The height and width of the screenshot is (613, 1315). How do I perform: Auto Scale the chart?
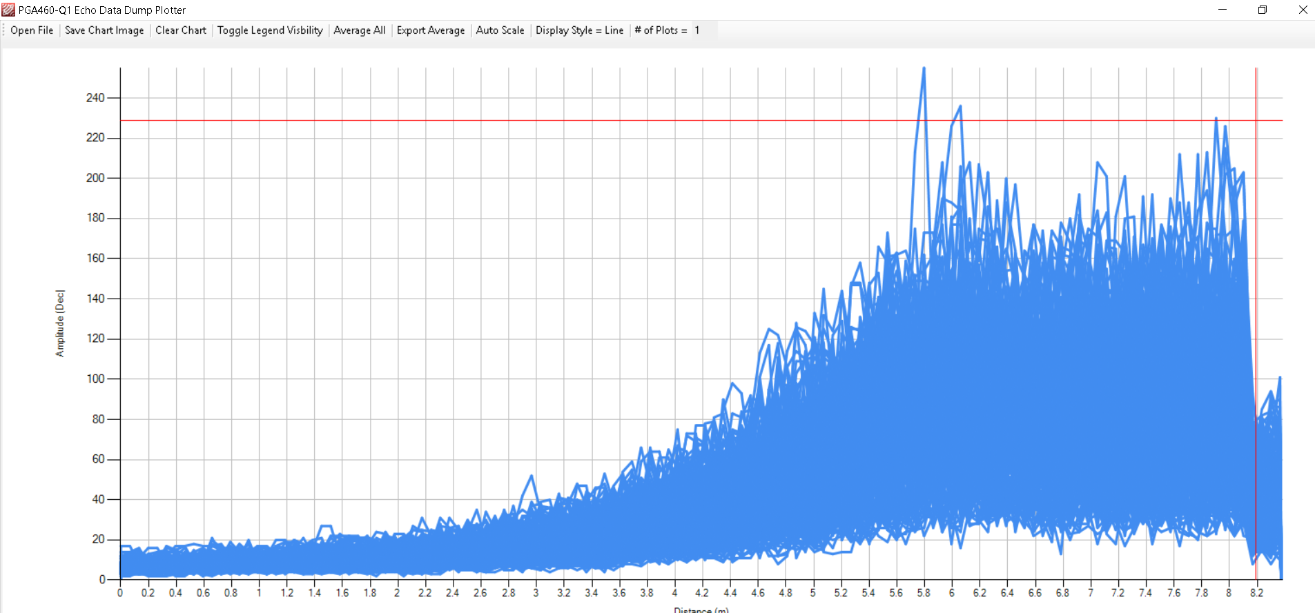point(500,30)
